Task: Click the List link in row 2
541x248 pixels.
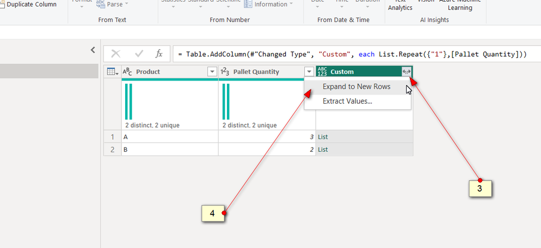Action: click(323, 150)
